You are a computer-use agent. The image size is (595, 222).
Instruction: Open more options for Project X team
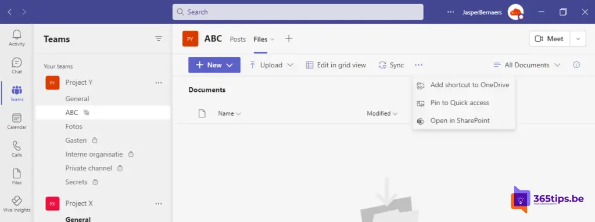click(159, 204)
